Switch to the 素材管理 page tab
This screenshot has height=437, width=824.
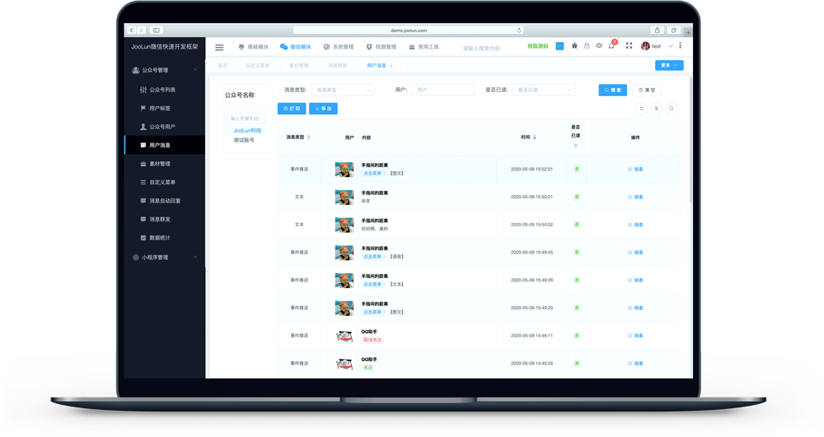tap(298, 66)
